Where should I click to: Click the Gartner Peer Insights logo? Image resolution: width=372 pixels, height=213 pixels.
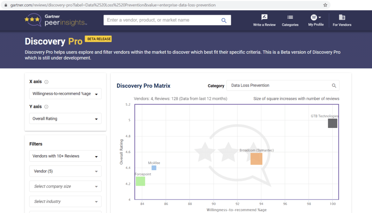pyautogui.click(x=56, y=20)
